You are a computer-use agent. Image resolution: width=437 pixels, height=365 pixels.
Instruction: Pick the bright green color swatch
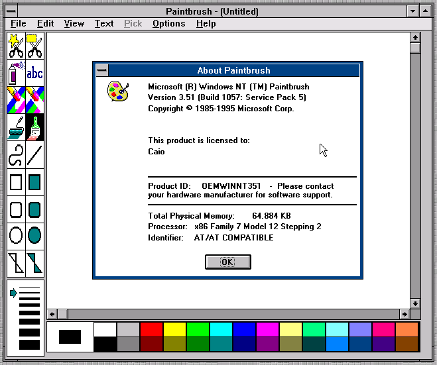pyautogui.click(x=198, y=329)
